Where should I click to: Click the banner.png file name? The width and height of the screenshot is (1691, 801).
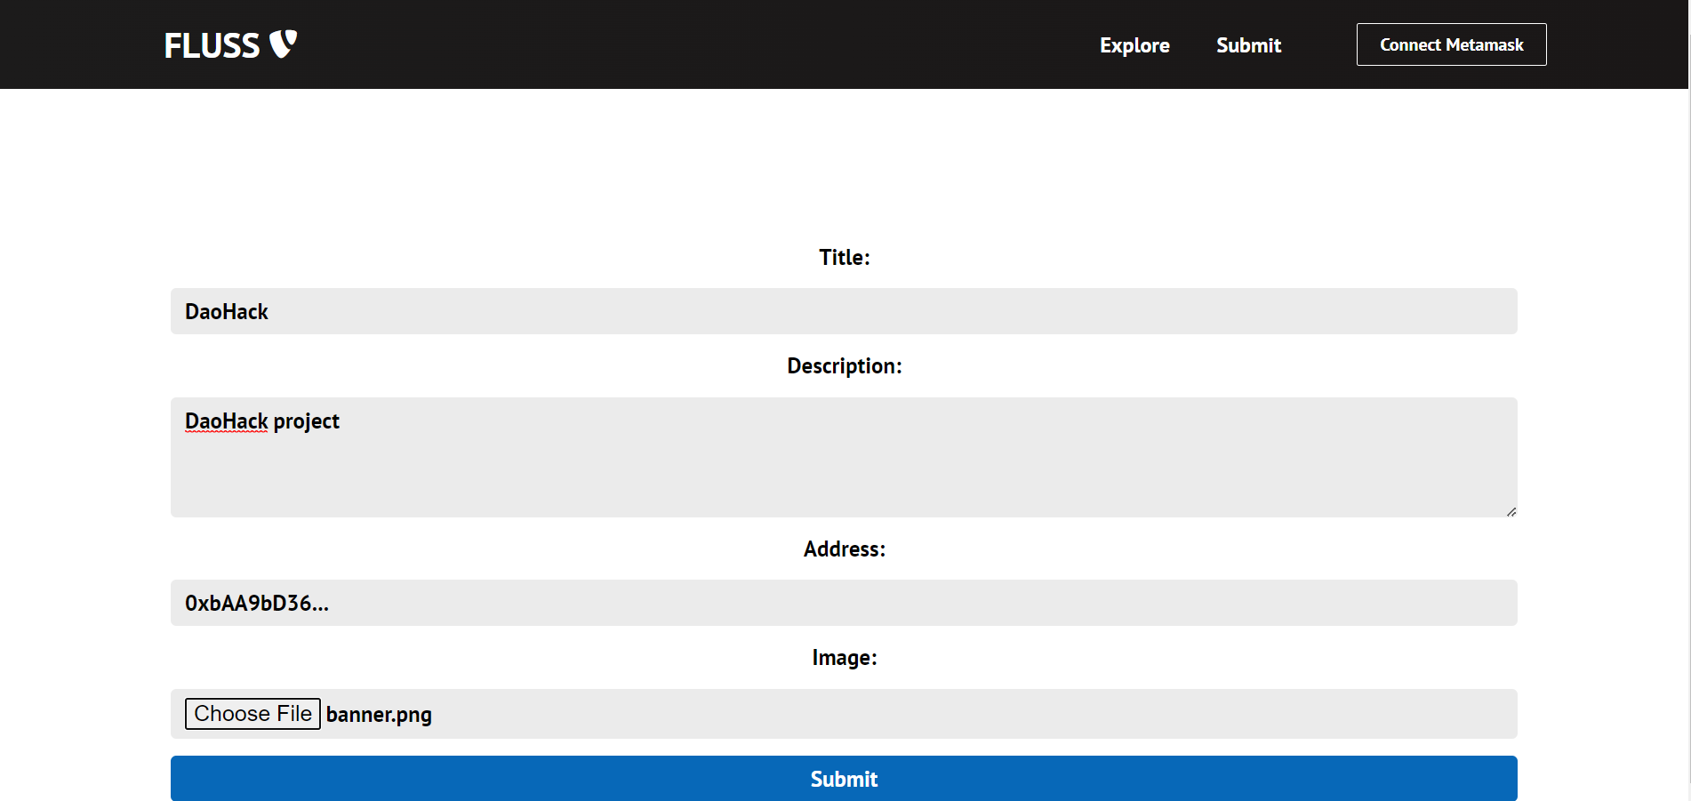click(x=379, y=715)
